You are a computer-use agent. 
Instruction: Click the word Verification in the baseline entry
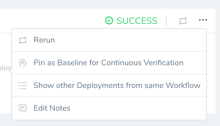(x=163, y=63)
